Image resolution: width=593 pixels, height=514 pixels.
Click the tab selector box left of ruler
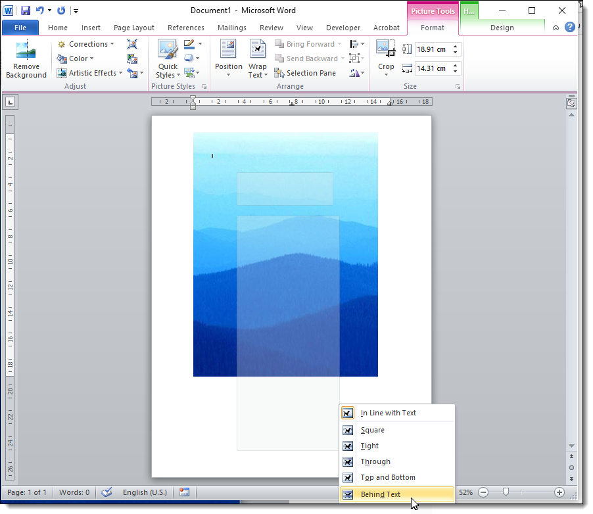click(11, 102)
